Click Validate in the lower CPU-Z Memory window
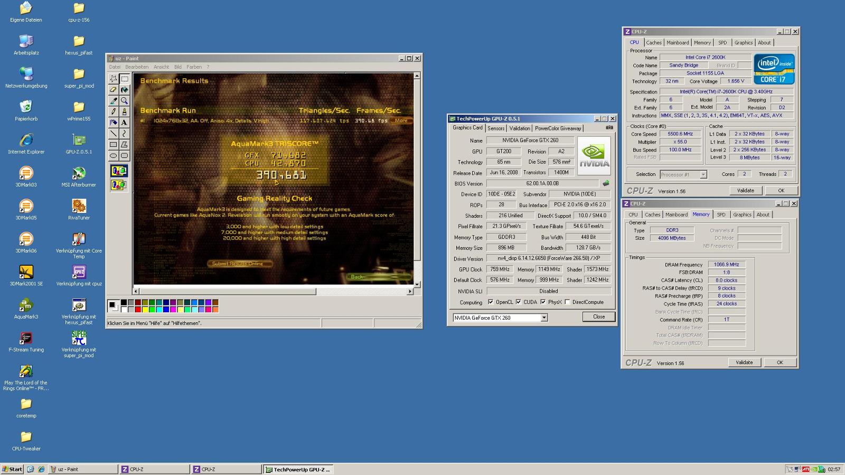 [744, 362]
